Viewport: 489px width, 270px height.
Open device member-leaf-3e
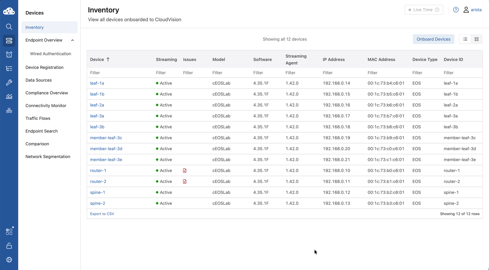pos(106,160)
